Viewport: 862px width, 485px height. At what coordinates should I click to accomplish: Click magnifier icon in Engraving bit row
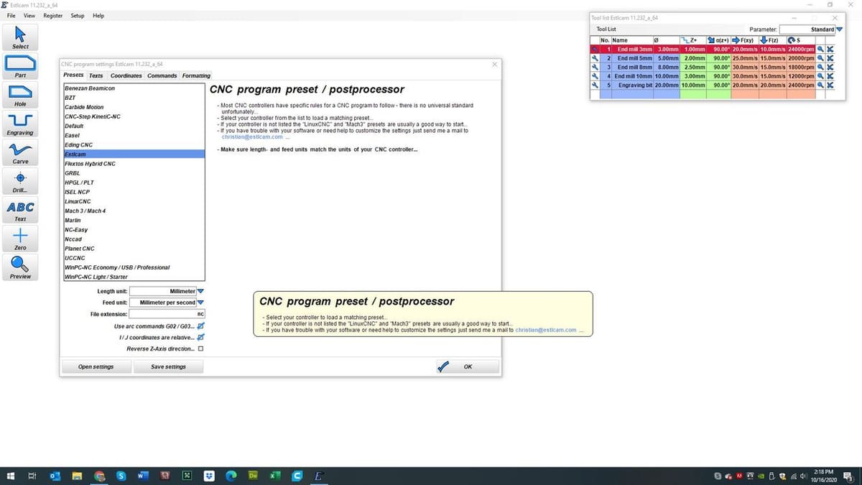[x=820, y=85]
